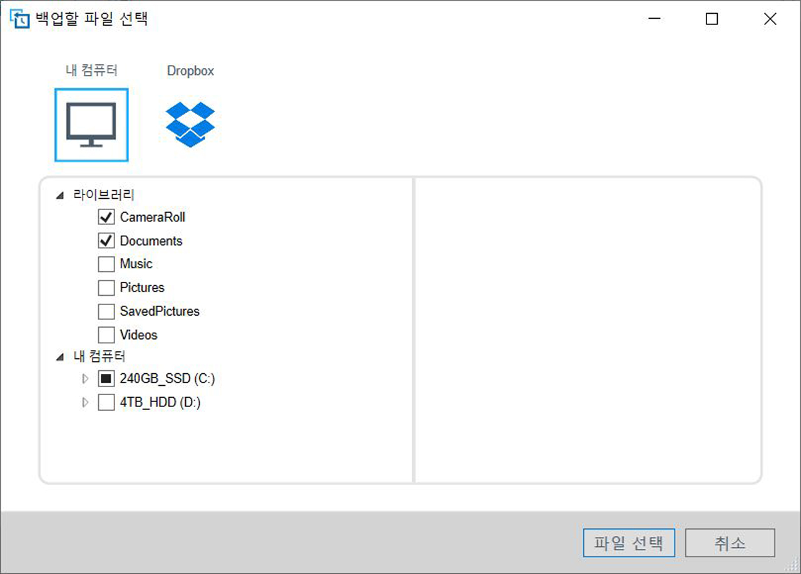Minimize the backup file selection window
This screenshot has width=801, height=574.
click(655, 19)
